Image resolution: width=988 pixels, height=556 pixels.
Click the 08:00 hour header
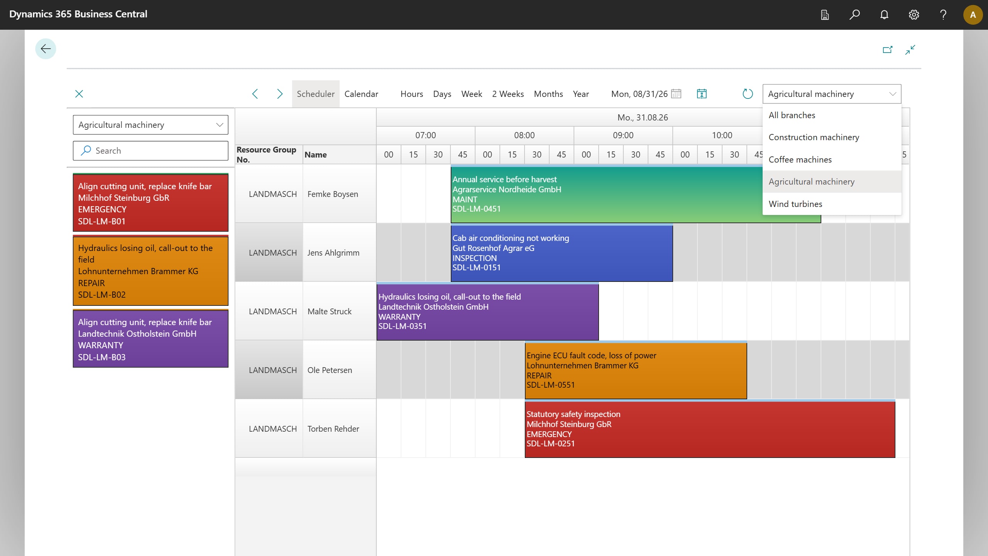click(524, 136)
